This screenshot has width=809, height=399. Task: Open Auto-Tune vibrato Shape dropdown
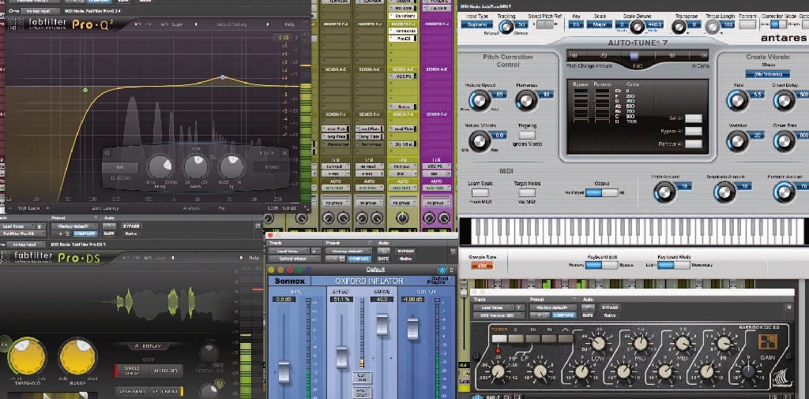767,73
